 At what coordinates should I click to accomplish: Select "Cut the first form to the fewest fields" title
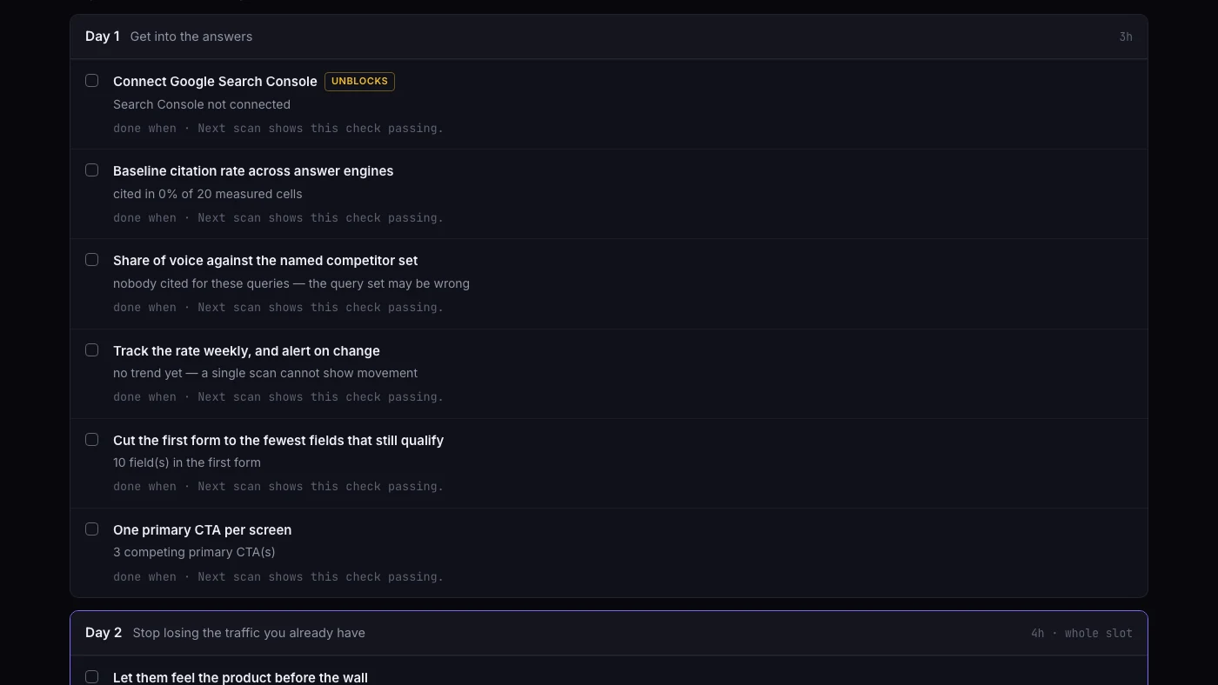coord(278,440)
